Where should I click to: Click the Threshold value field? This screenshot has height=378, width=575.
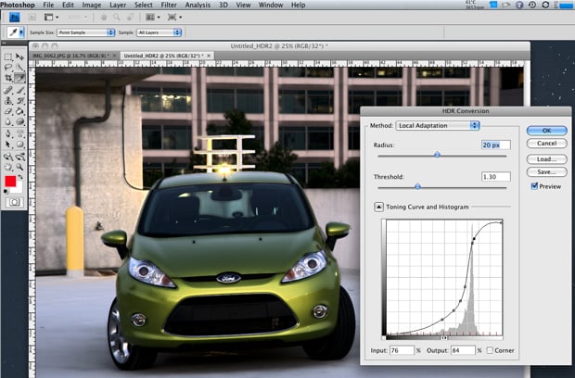click(496, 177)
